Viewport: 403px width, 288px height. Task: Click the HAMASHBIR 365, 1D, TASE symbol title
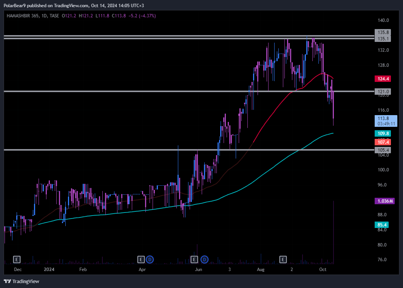[32, 16]
